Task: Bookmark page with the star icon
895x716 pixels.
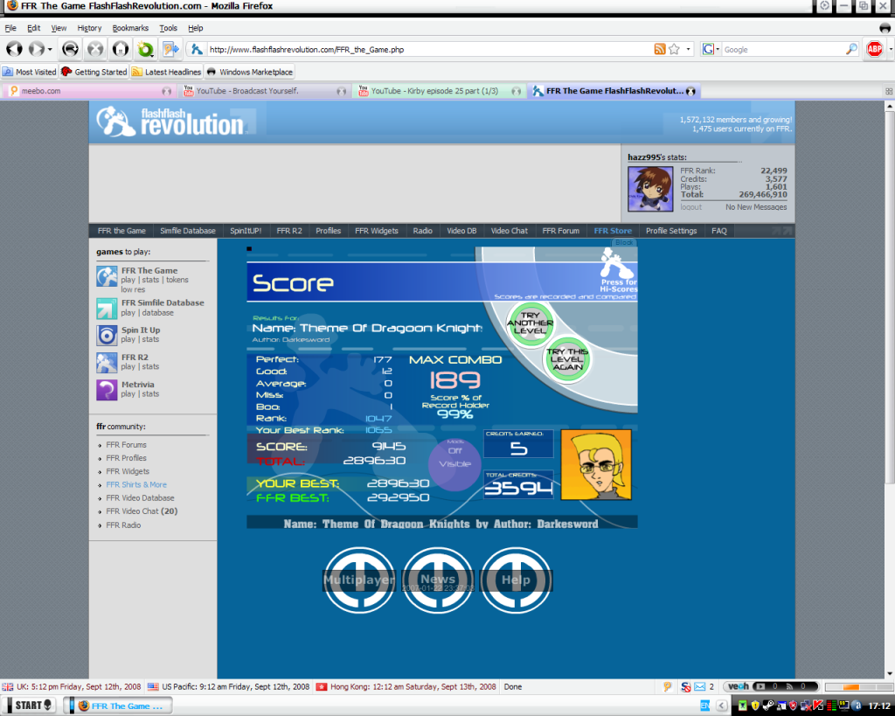Action: [675, 50]
